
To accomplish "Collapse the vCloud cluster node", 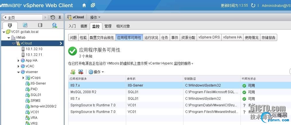I will point(13,43).
